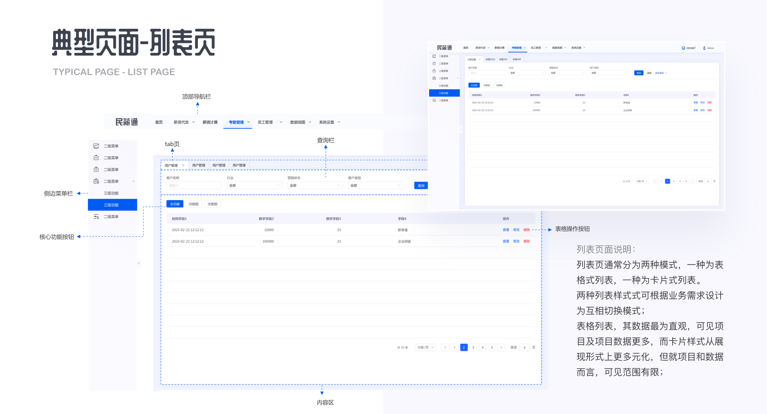Click the 时间字段1 column header in large table
767x414 pixels.
pos(179,219)
